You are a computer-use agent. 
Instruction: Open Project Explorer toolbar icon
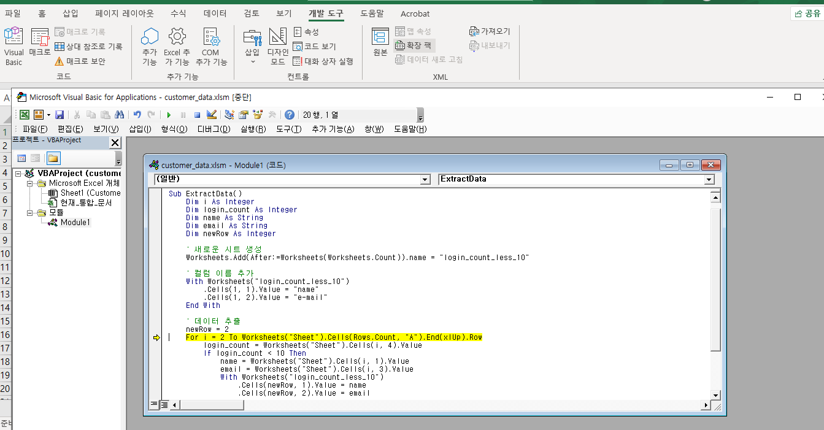[x=229, y=115]
